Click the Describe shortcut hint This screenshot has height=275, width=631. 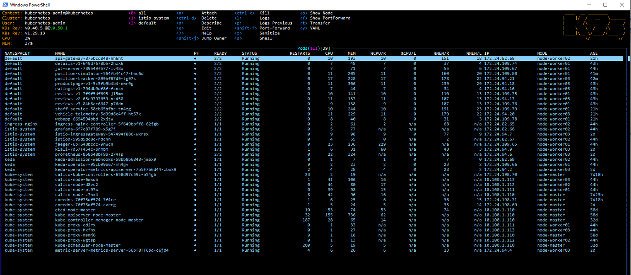pos(211,23)
